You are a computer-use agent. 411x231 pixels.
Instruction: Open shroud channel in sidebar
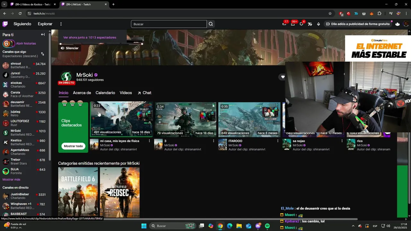point(24,65)
